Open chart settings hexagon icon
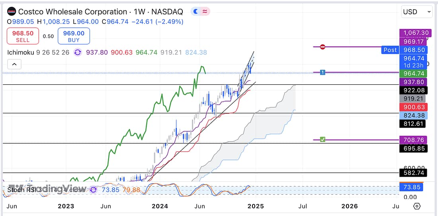 click(x=417, y=206)
